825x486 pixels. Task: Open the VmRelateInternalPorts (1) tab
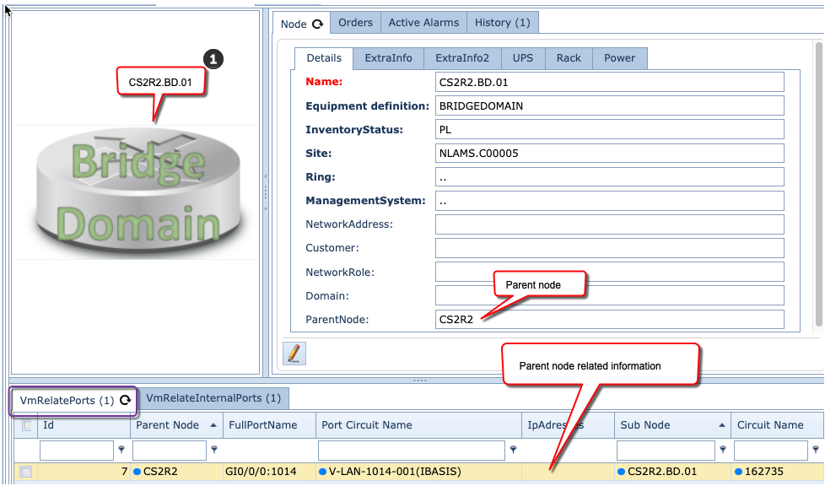213,398
